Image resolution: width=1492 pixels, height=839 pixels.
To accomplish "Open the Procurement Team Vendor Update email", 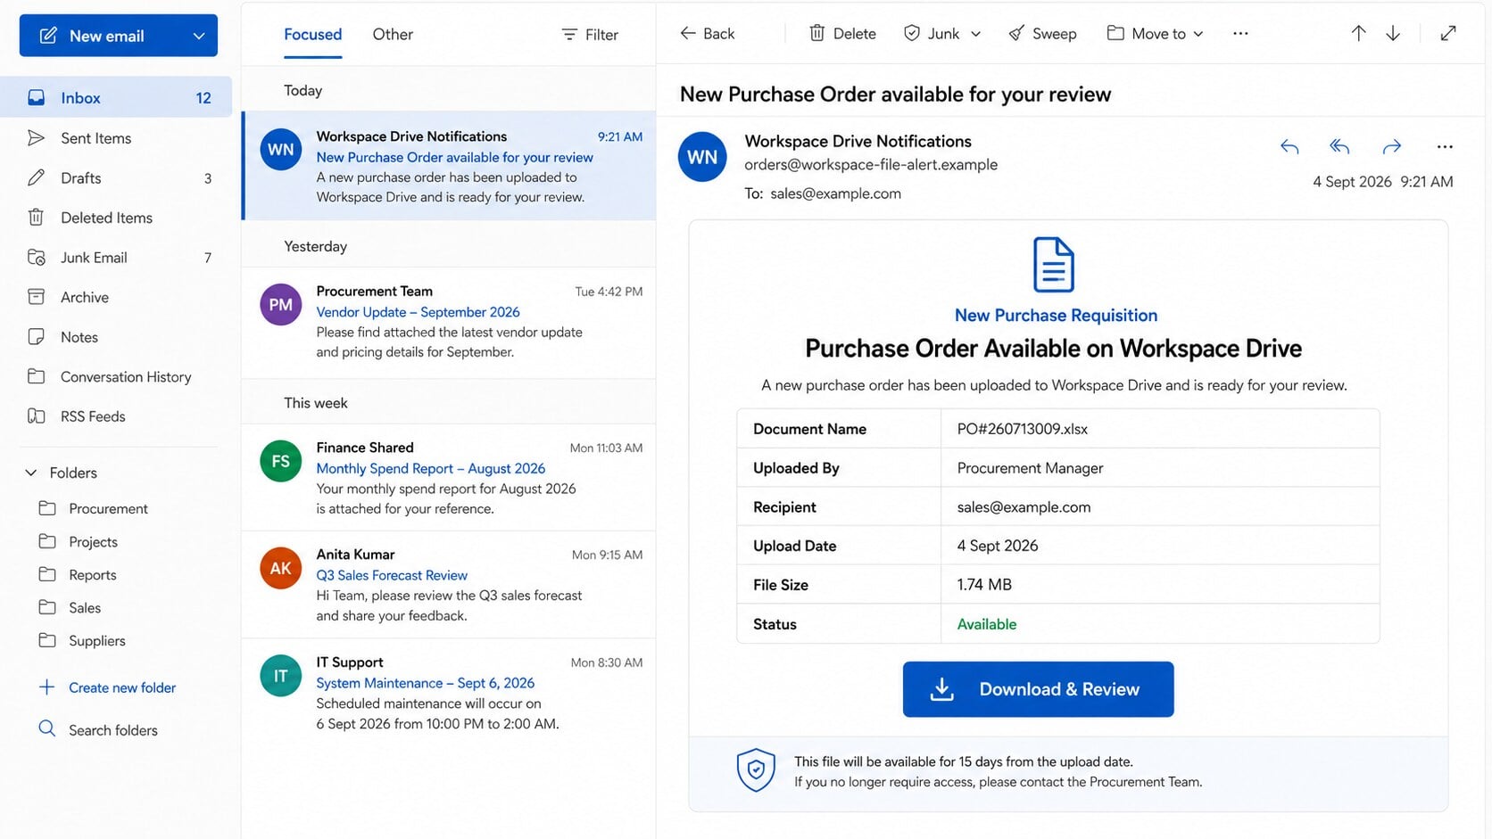I will click(450, 321).
